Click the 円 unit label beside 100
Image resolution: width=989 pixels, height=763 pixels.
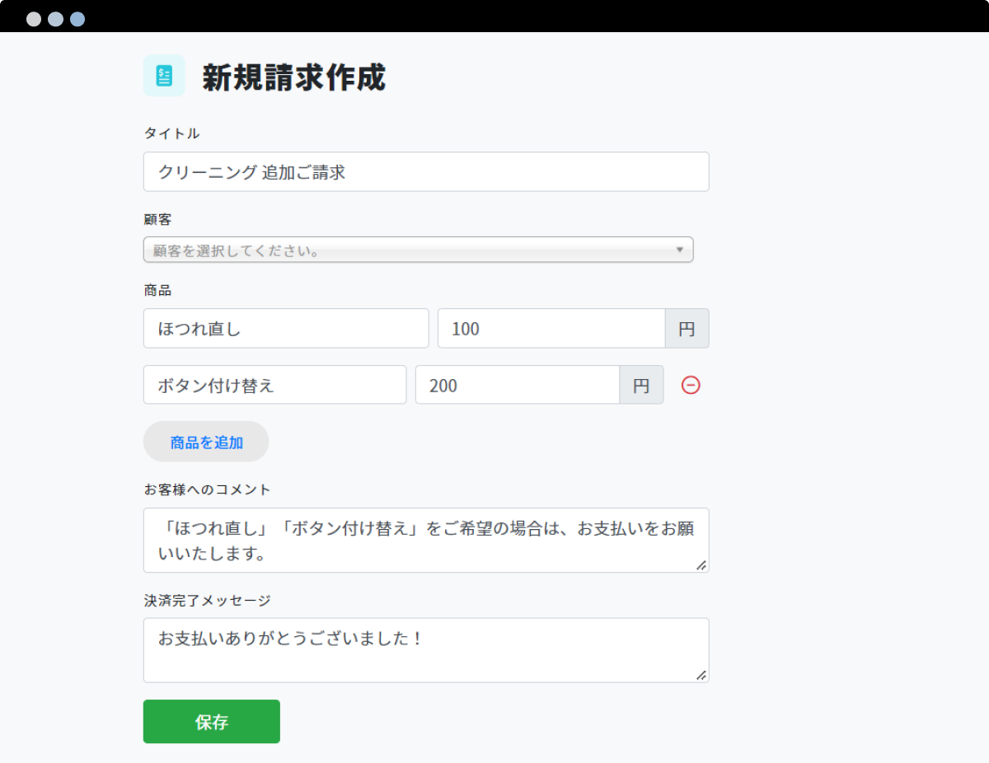click(687, 329)
